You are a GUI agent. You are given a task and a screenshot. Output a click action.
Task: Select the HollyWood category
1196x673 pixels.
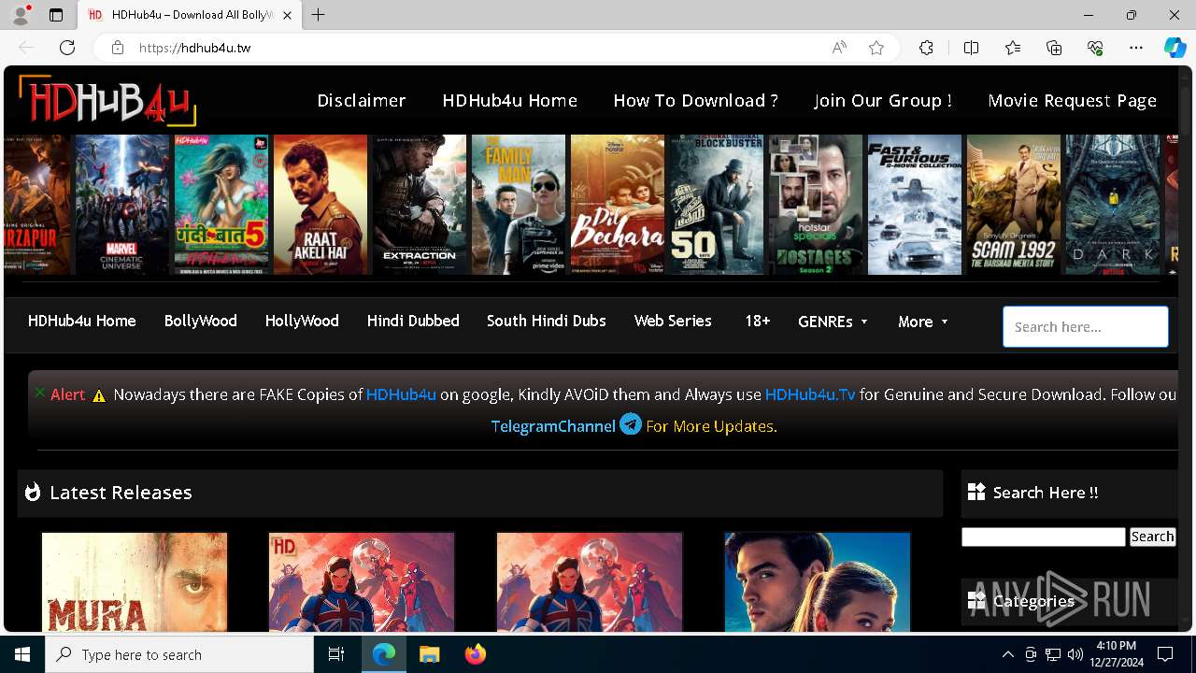coord(302,321)
